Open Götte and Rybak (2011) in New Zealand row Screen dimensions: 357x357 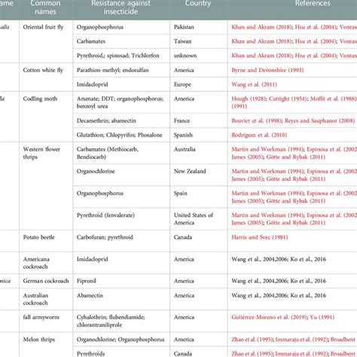[x=296, y=179]
